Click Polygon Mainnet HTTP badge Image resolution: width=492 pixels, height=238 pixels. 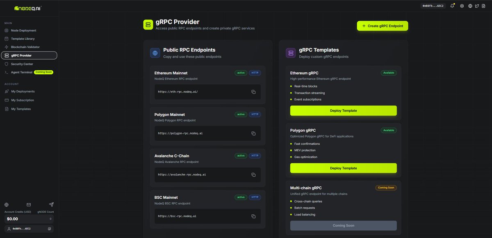(255, 115)
